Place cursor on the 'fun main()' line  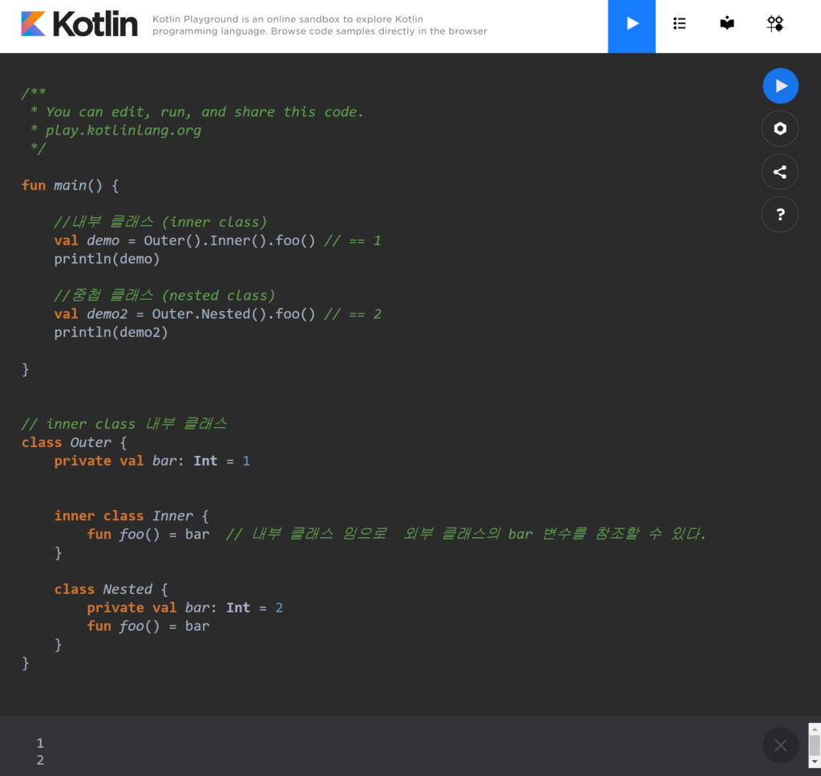[x=71, y=185]
